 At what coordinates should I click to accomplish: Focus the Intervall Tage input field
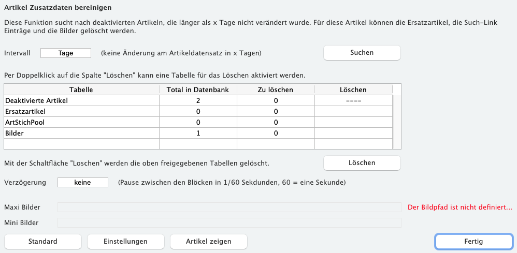click(66, 53)
